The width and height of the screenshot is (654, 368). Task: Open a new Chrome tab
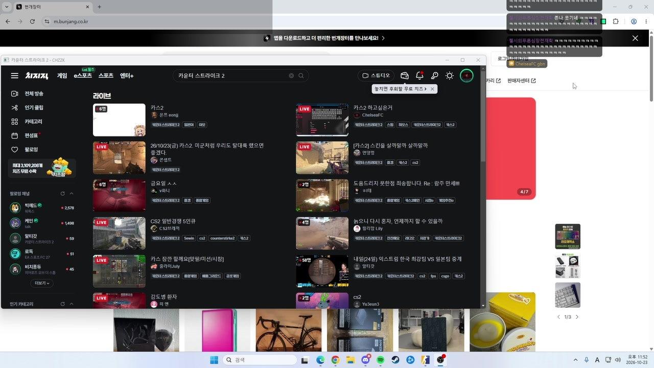coord(99,7)
